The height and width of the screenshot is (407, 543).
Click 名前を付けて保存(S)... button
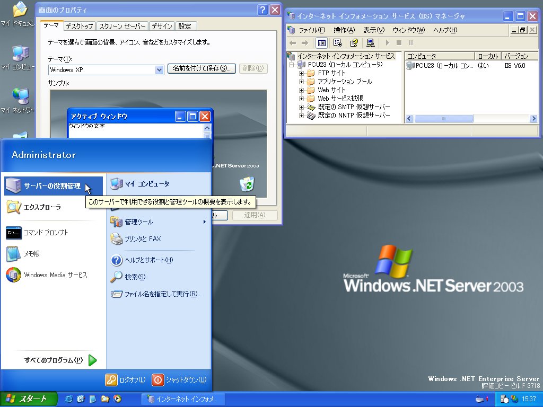(x=202, y=68)
